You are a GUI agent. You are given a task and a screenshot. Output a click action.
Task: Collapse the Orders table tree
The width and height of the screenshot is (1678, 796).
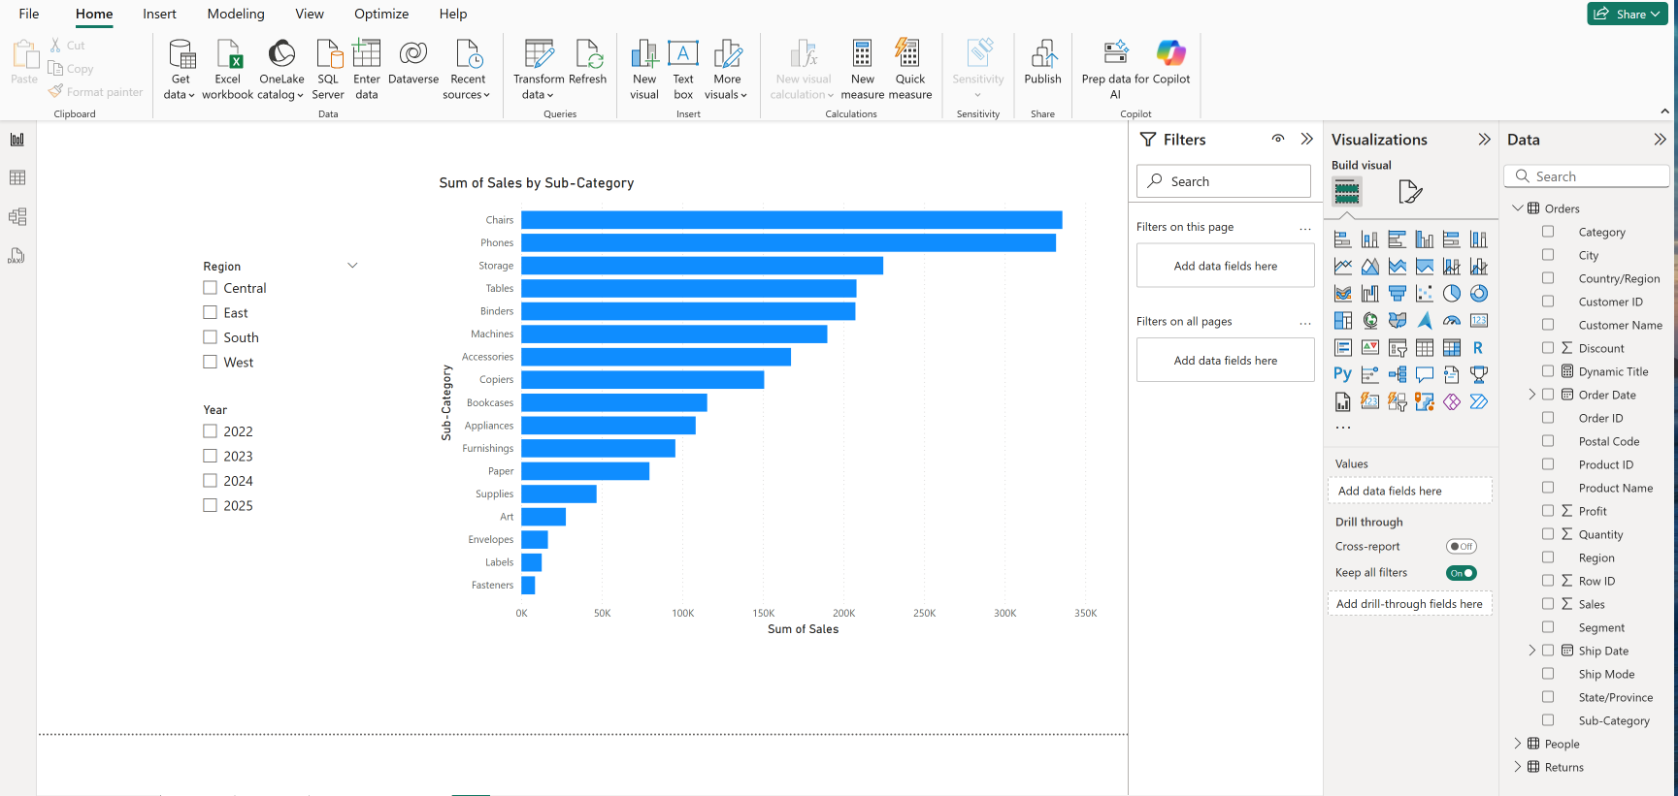pyautogui.click(x=1518, y=208)
